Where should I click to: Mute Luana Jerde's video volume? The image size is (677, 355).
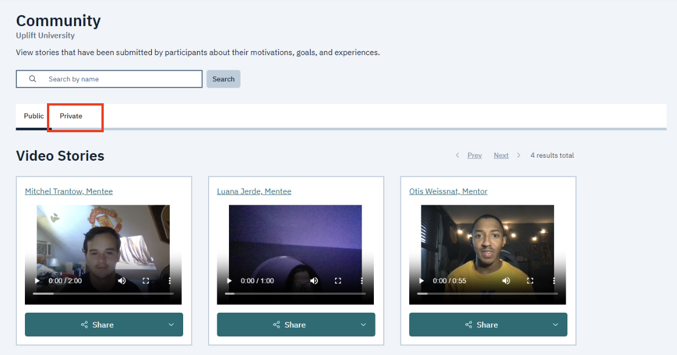pos(314,281)
